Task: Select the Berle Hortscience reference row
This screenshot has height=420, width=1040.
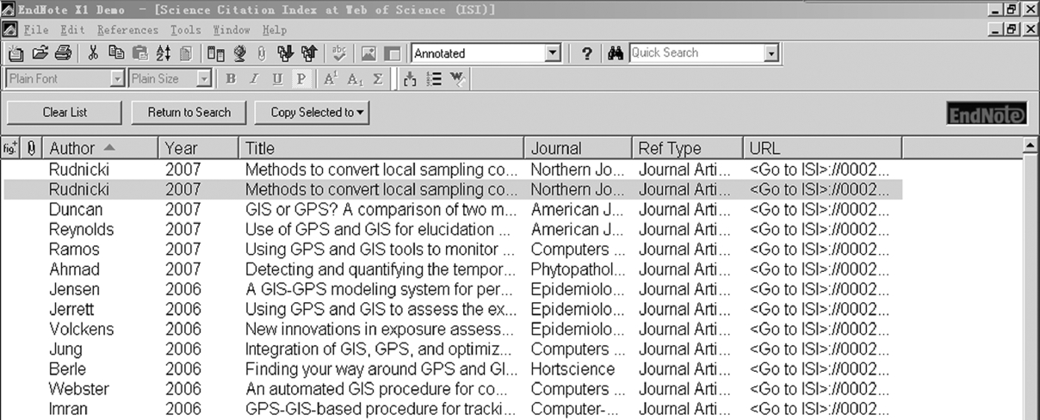Action: [453, 369]
